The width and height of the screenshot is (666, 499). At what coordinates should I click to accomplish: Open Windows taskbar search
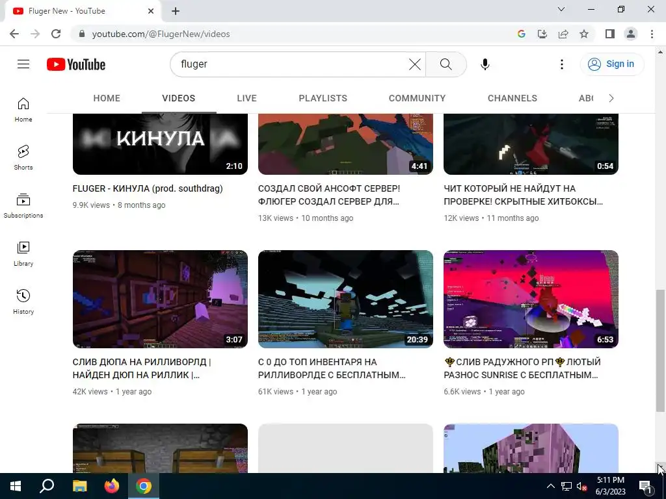47,486
